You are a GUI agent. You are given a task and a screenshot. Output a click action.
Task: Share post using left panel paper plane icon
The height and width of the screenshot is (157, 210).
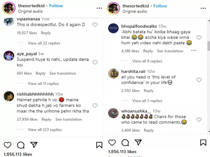34,145
